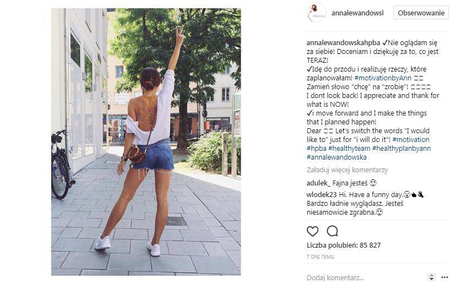
Task: Click comment box resize stepper arrows
Action: [431, 277]
